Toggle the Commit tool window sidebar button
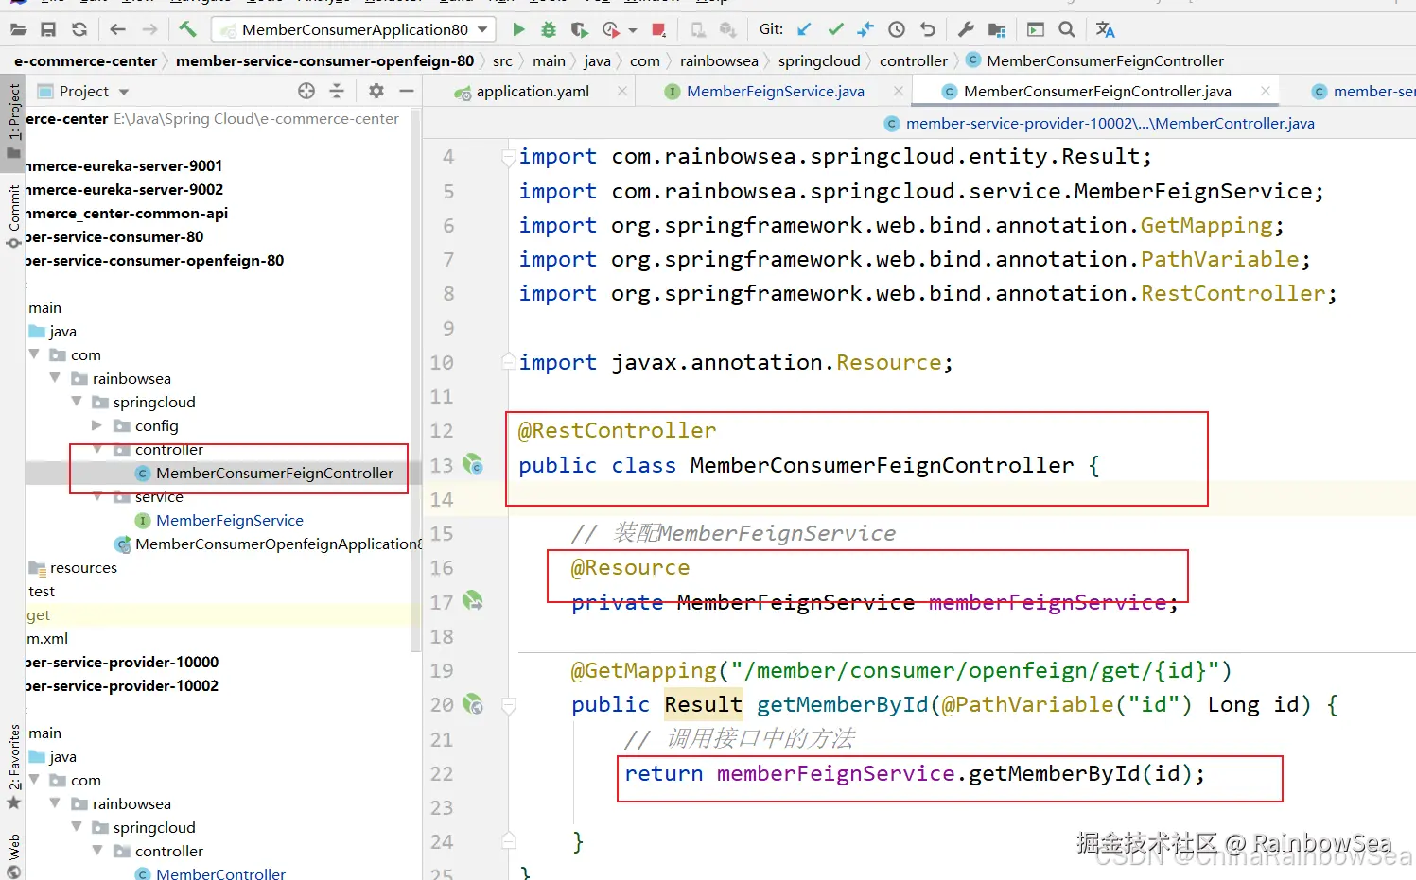Screen dimensions: 1416x880 [13, 216]
